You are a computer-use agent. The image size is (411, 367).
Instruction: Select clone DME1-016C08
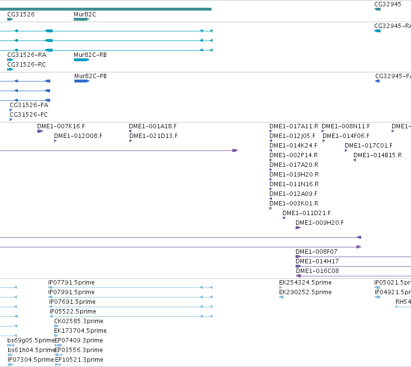[x=354, y=276]
